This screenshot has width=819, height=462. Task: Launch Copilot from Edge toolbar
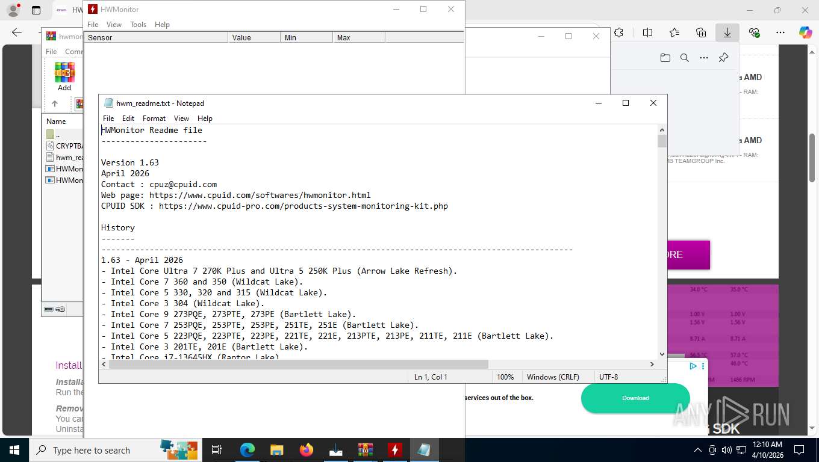pyautogui.click(x=805, y=32)
